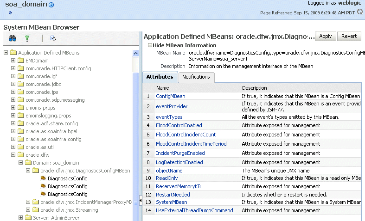Click the refresh MBean tree icon

(53, 38)
